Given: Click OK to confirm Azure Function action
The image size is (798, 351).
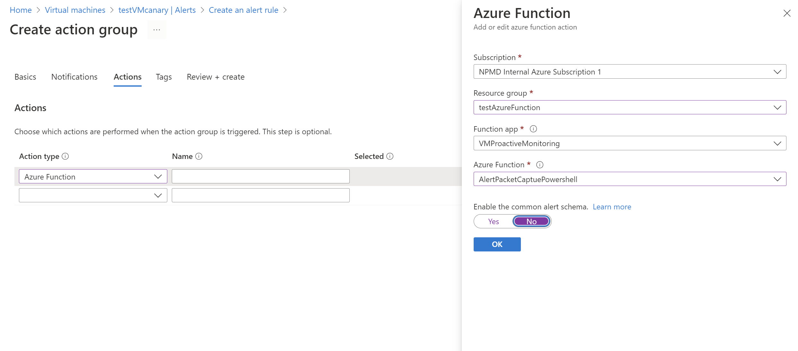Looking at the screenshot, I should 497,244.
